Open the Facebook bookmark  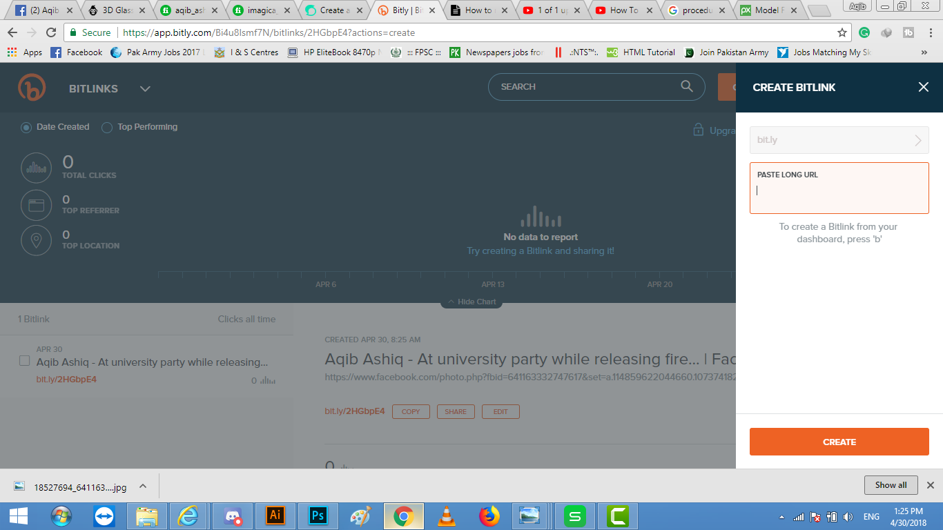(77, 52)
